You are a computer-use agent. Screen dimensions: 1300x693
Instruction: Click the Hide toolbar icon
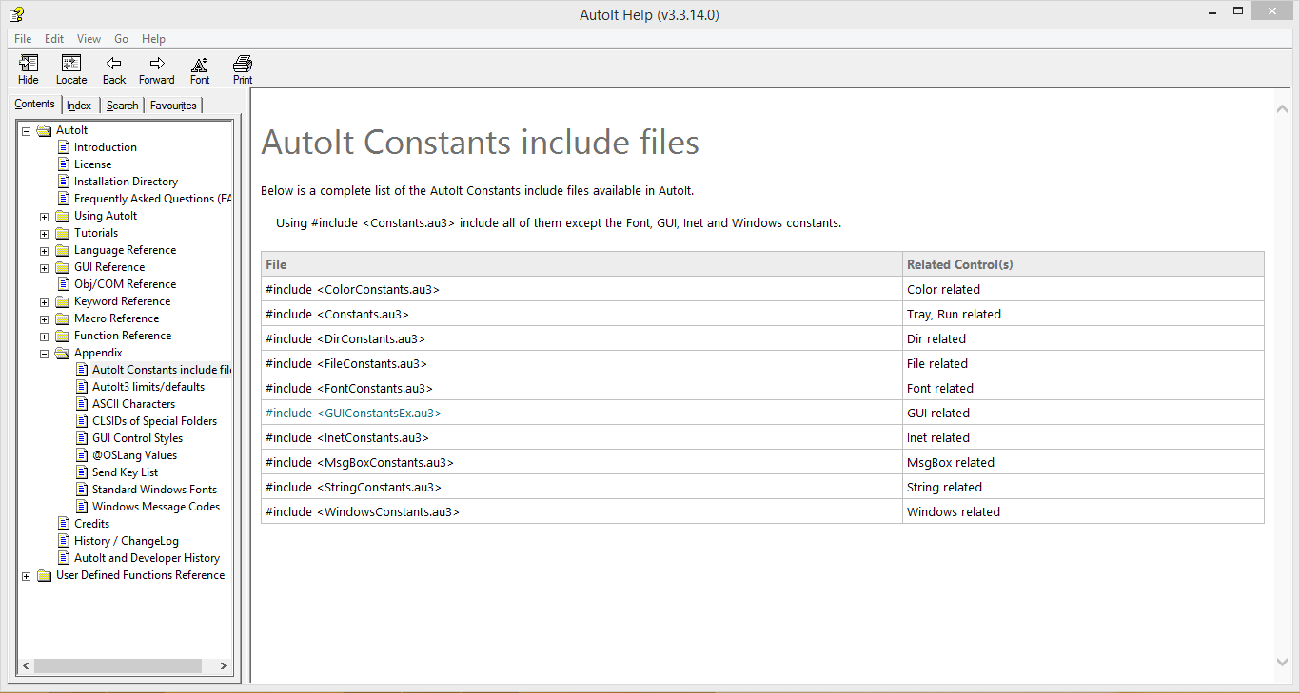[29, 64]
